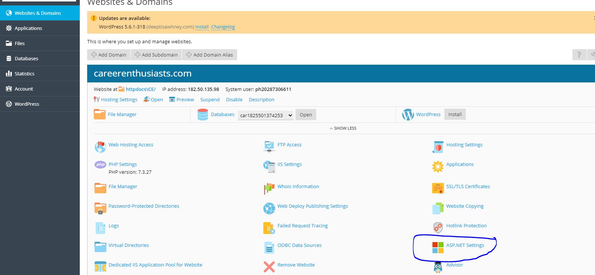Click the PHP Settings icon
595x275 pixels.
100,165
